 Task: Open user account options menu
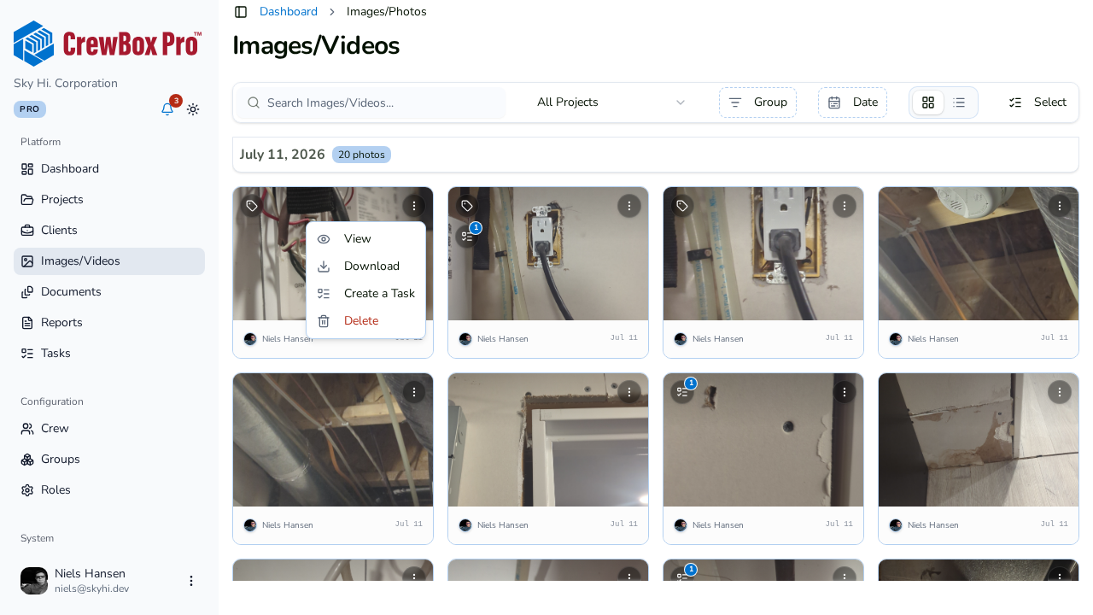(191, 581)
